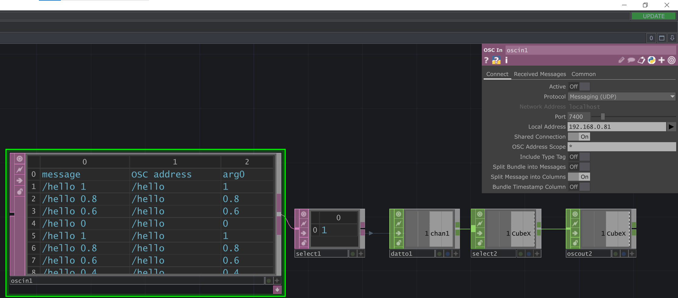Click the square window icon in top bar
The height and width of the screenshot is (298, 678).
662,38
